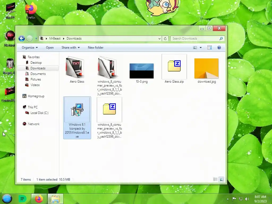Toggle the preview pane
Screen dimensions: 272x204
tap(210, 48)
